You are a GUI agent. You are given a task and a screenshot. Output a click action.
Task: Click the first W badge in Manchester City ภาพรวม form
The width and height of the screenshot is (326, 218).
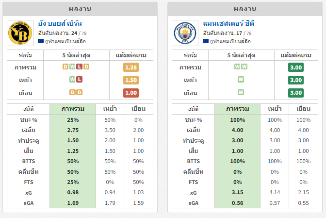coord(237,67)
